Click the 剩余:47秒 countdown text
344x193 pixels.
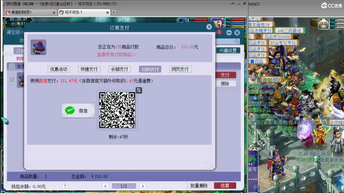pos(118,137)
